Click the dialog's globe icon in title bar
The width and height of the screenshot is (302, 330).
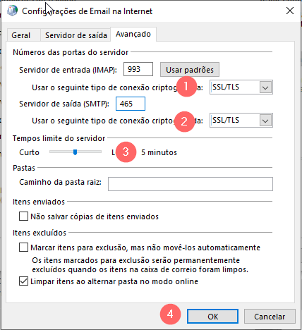pyautogui.click(x=12, y=11)
